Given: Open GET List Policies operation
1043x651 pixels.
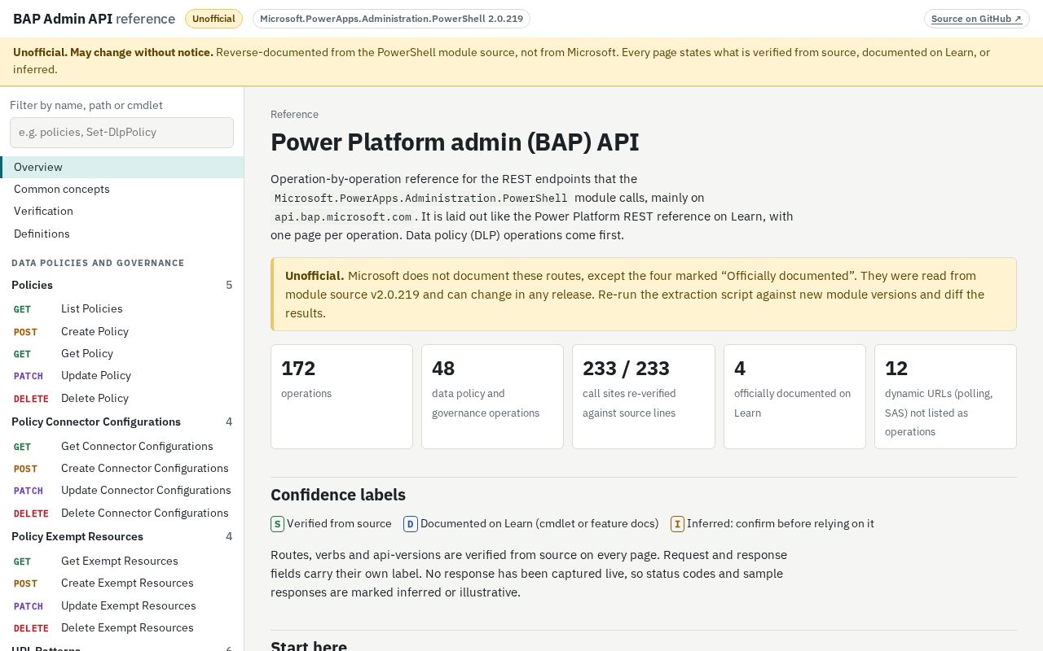Looking at the screenshot, I should (x=122, y=308).
